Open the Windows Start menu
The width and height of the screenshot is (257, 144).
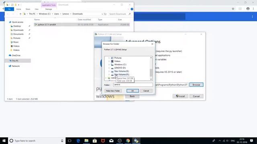click(x=4, y=141)
